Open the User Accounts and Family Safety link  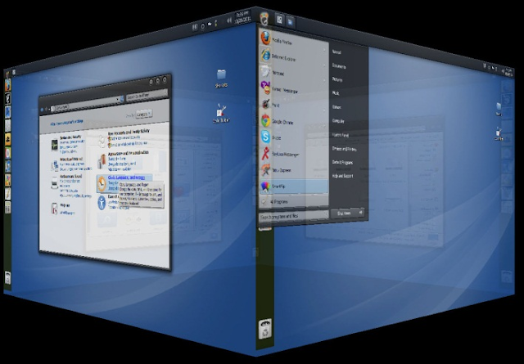[x=129, y=133]
